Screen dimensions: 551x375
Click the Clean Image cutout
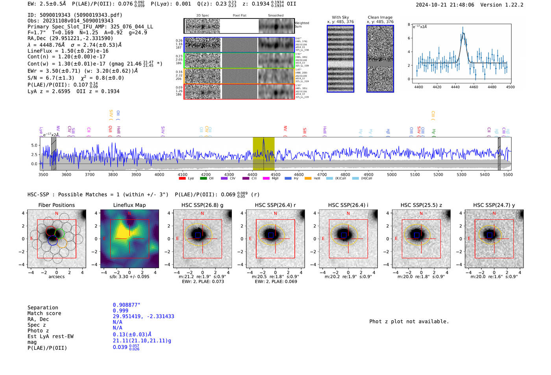[380, 59]
